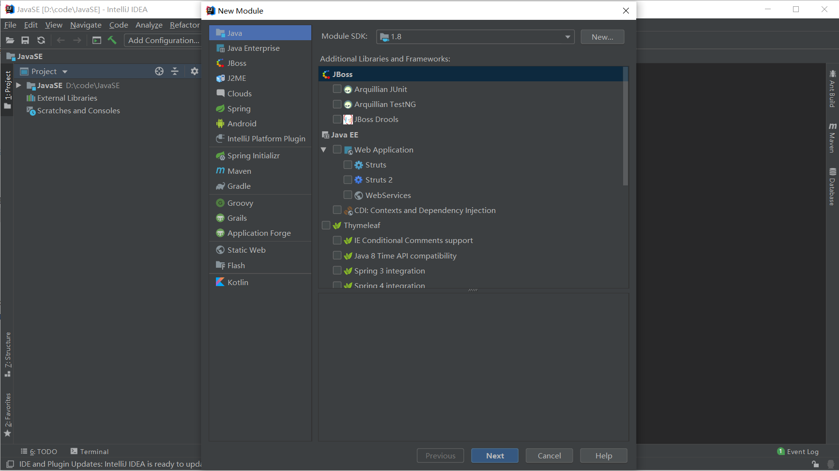This screenshot has height=471, width=839.
Task: Open the Add Configuration dropdown
Action: point(163,40)
